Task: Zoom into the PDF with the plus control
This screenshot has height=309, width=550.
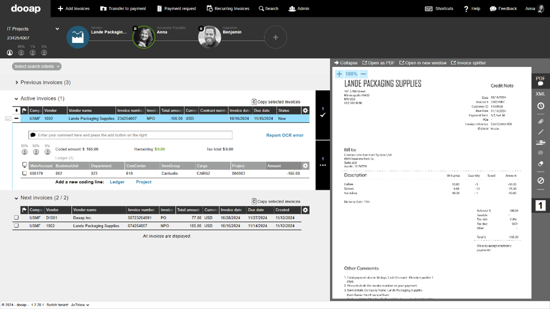Action: coord(340,73)
